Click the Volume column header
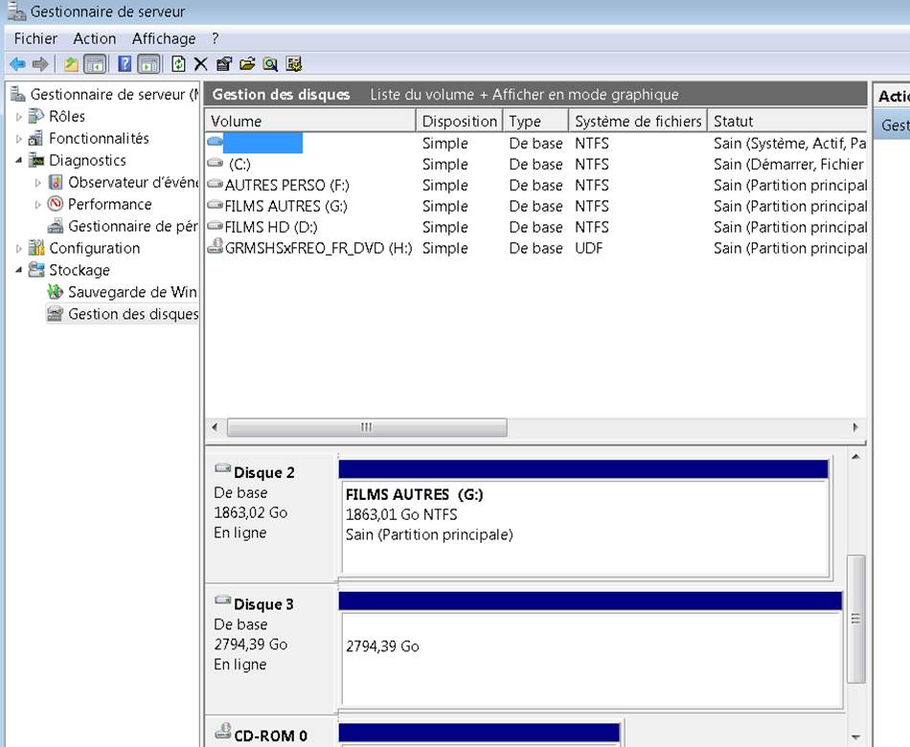 [x=309, y=122]
